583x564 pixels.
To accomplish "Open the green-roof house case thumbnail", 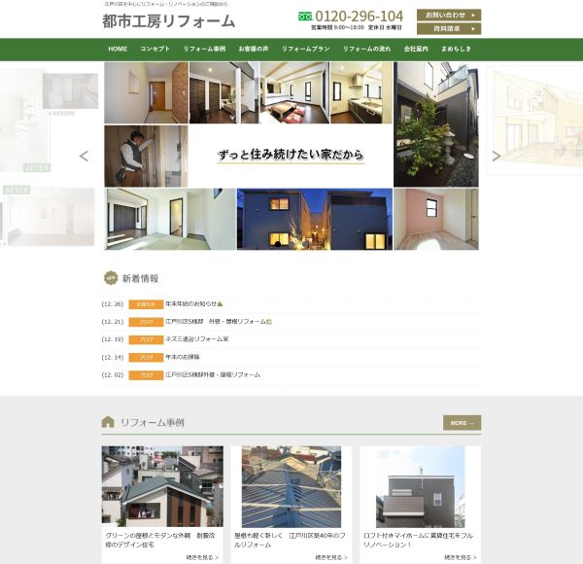I will pyautogui.click(x=162, y=486).
